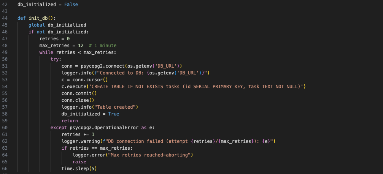Click the raise keyword on line 65
The image size is (383, 174).
click(x=79, y=161)
